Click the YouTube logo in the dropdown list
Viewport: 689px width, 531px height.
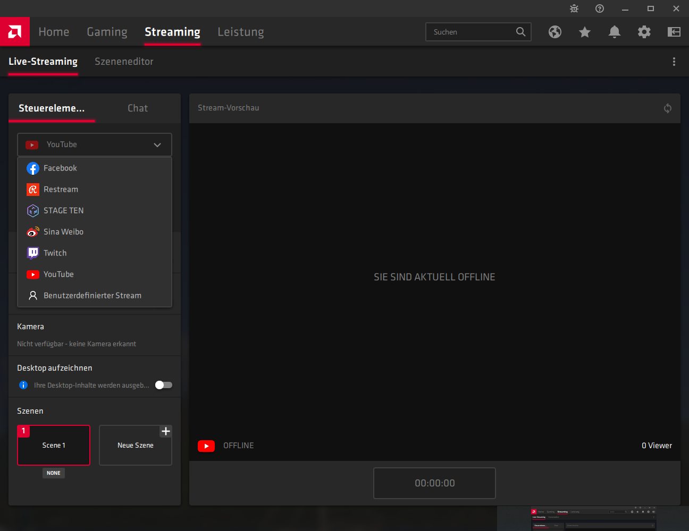coord(33,275)
